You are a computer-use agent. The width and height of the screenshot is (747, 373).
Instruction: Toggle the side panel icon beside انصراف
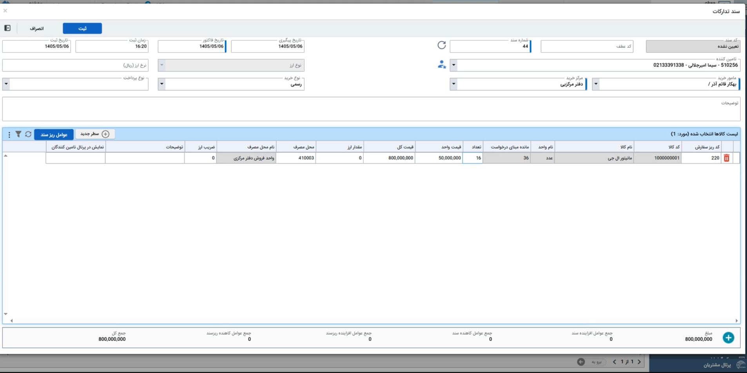(7, 28)
